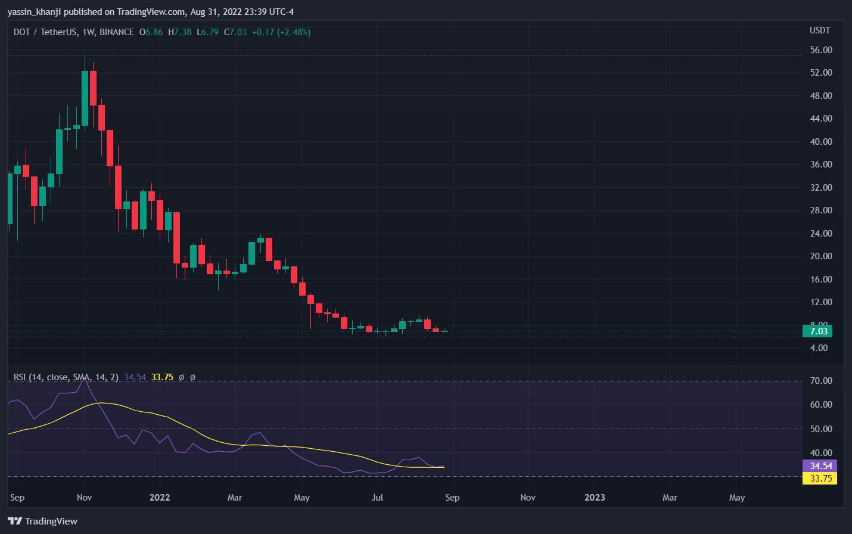Click the yellow 33.75 RSI axis tag

pos(820,479)
